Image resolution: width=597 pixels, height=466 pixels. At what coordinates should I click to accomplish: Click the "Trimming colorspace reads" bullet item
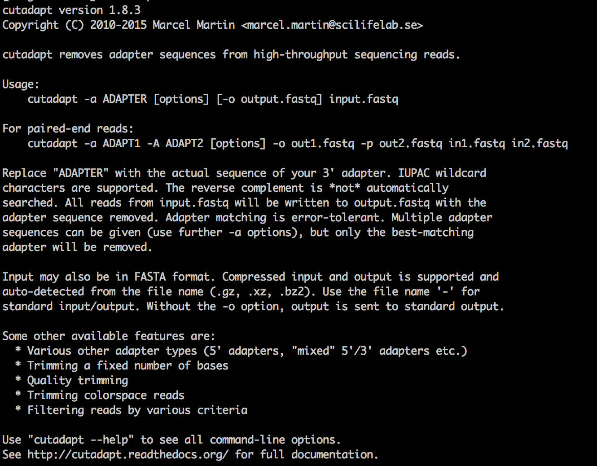coord(106,396)
